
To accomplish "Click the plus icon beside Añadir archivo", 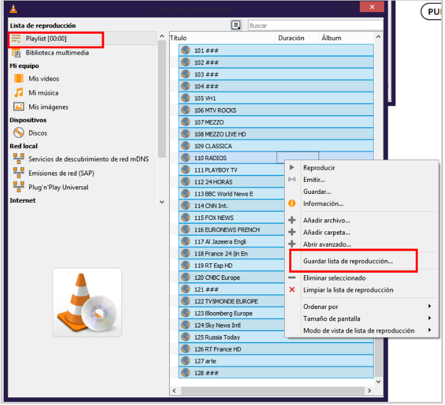I will 292,220.
